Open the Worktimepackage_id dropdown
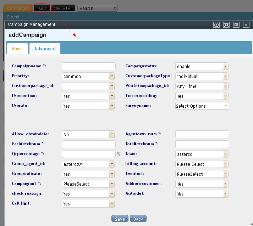This screenshot has height=226, width=253. (225, 86)
